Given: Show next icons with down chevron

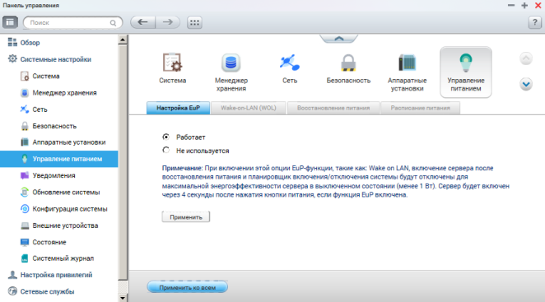Looking at the screenshot, I should [526, 84].
